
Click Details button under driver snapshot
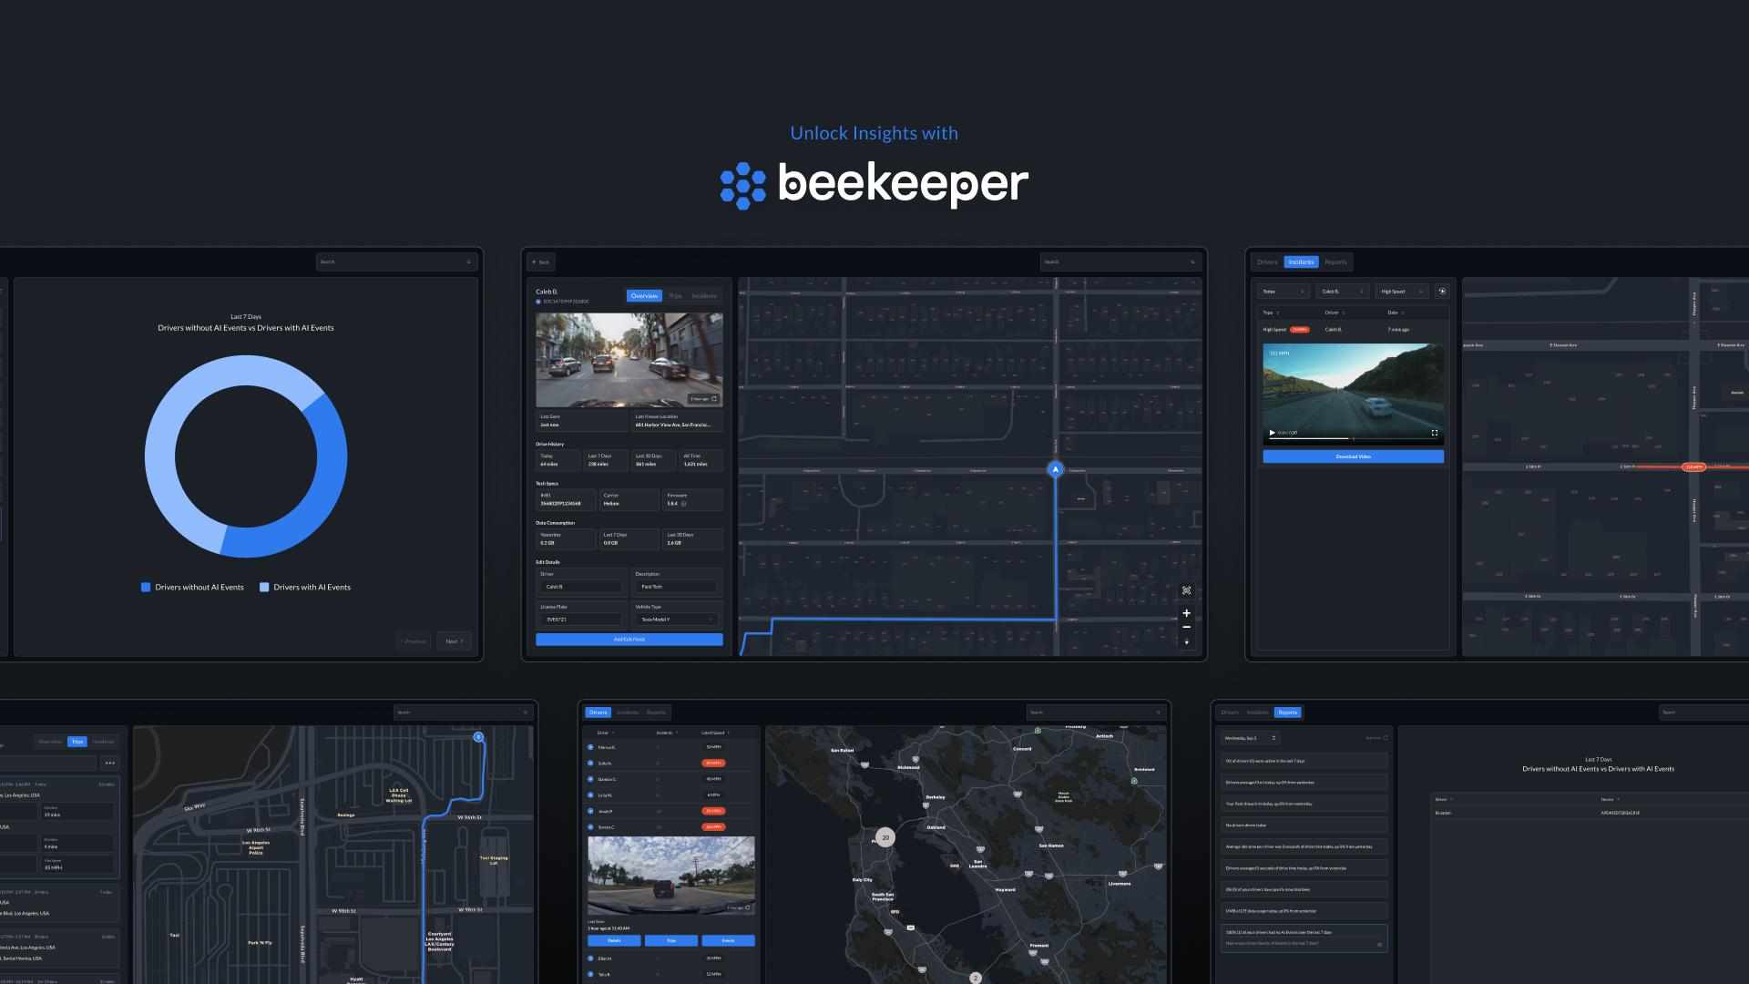pos(614,940)
